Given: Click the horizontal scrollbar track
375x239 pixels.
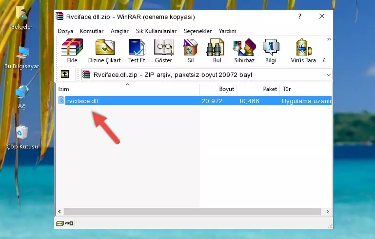Looking at the screenshot, I should click(x=192, y=212).
